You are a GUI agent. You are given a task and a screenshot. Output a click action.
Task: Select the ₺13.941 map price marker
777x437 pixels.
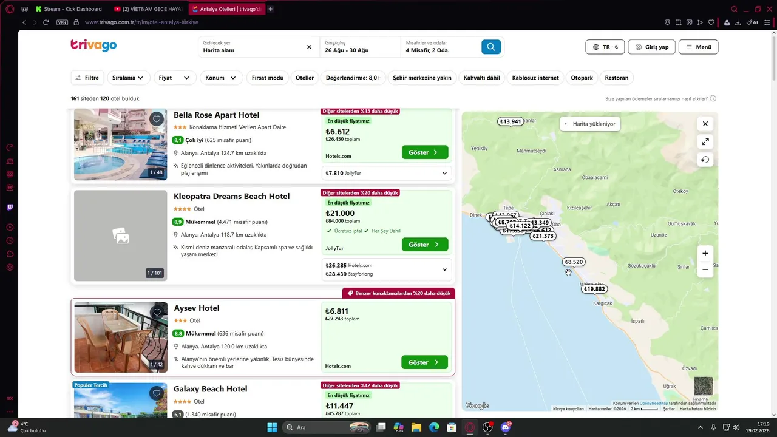(510, 121)
